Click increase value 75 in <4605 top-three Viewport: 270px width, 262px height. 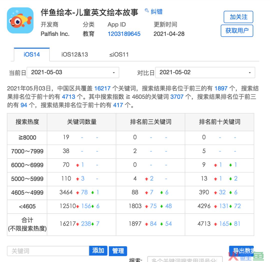coord(153,206)
